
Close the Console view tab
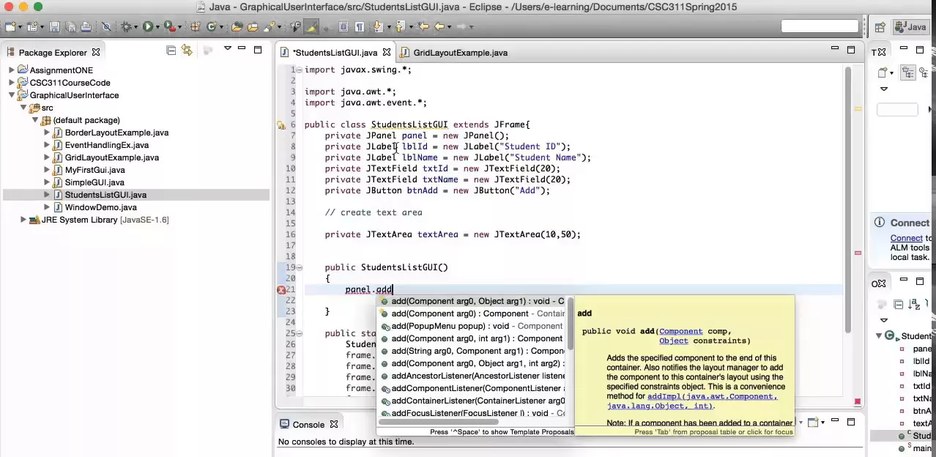pyautogui.click(x=334, y=425)
